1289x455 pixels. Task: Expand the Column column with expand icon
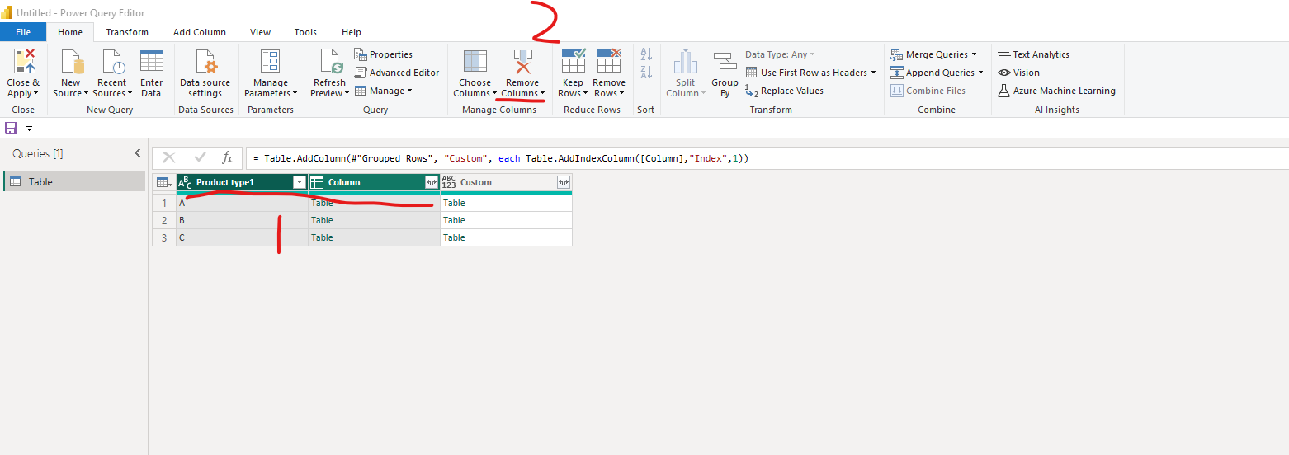point(431,183)
